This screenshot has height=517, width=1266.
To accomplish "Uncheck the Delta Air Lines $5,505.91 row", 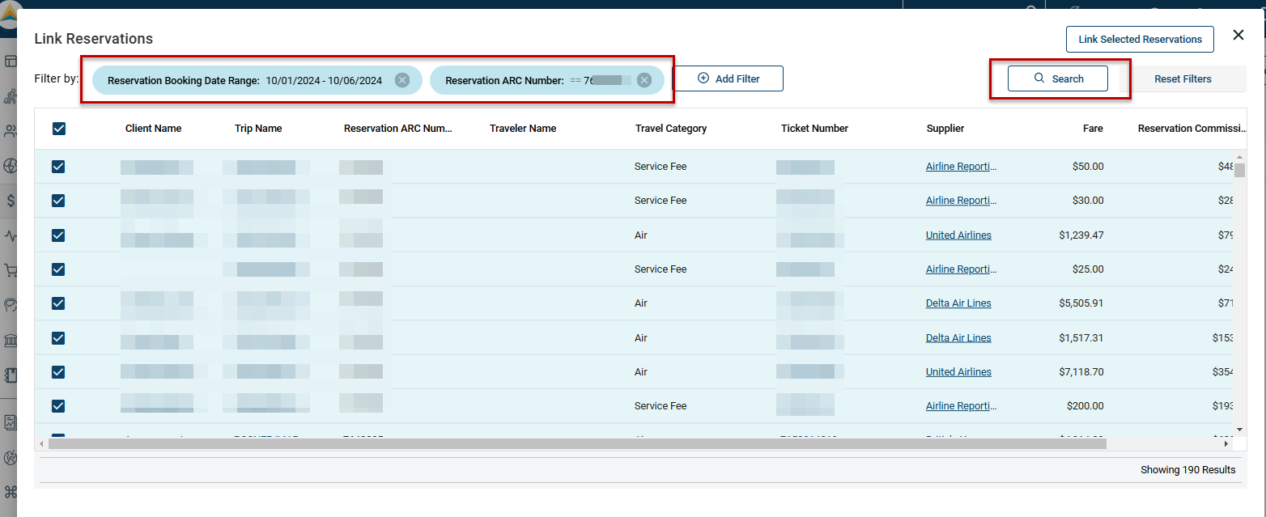I will point(58,303).
